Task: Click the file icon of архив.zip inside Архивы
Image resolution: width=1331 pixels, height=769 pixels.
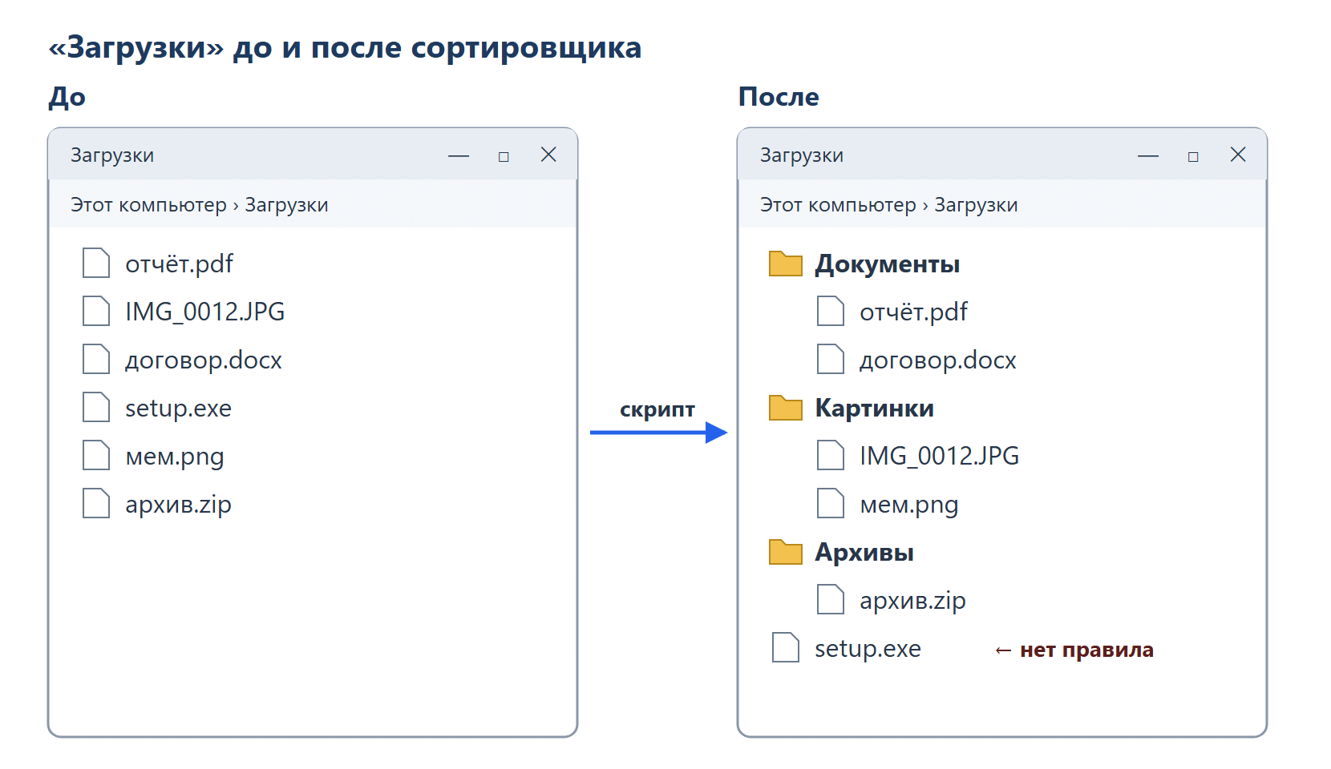Action: click(x=831, y=599)
